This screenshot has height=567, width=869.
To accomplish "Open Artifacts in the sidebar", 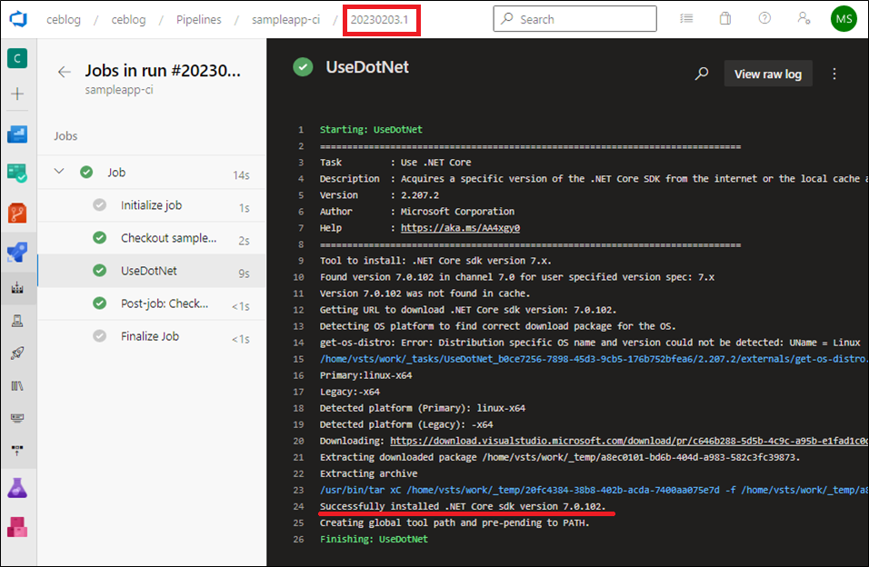I will 17,527.
